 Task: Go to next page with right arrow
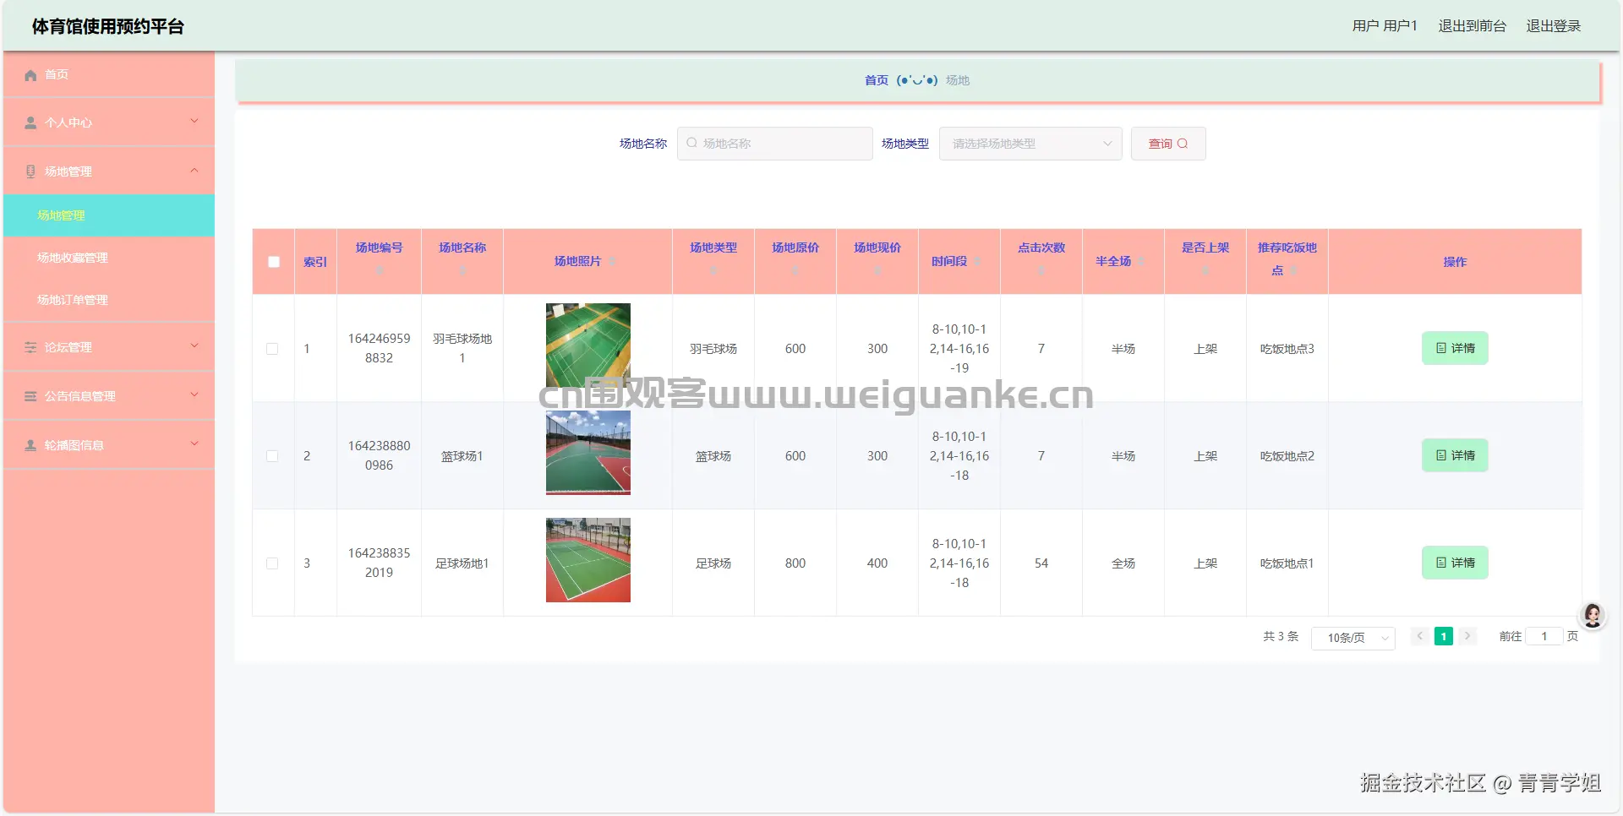pyautogui.click(x=1467, y=636)
